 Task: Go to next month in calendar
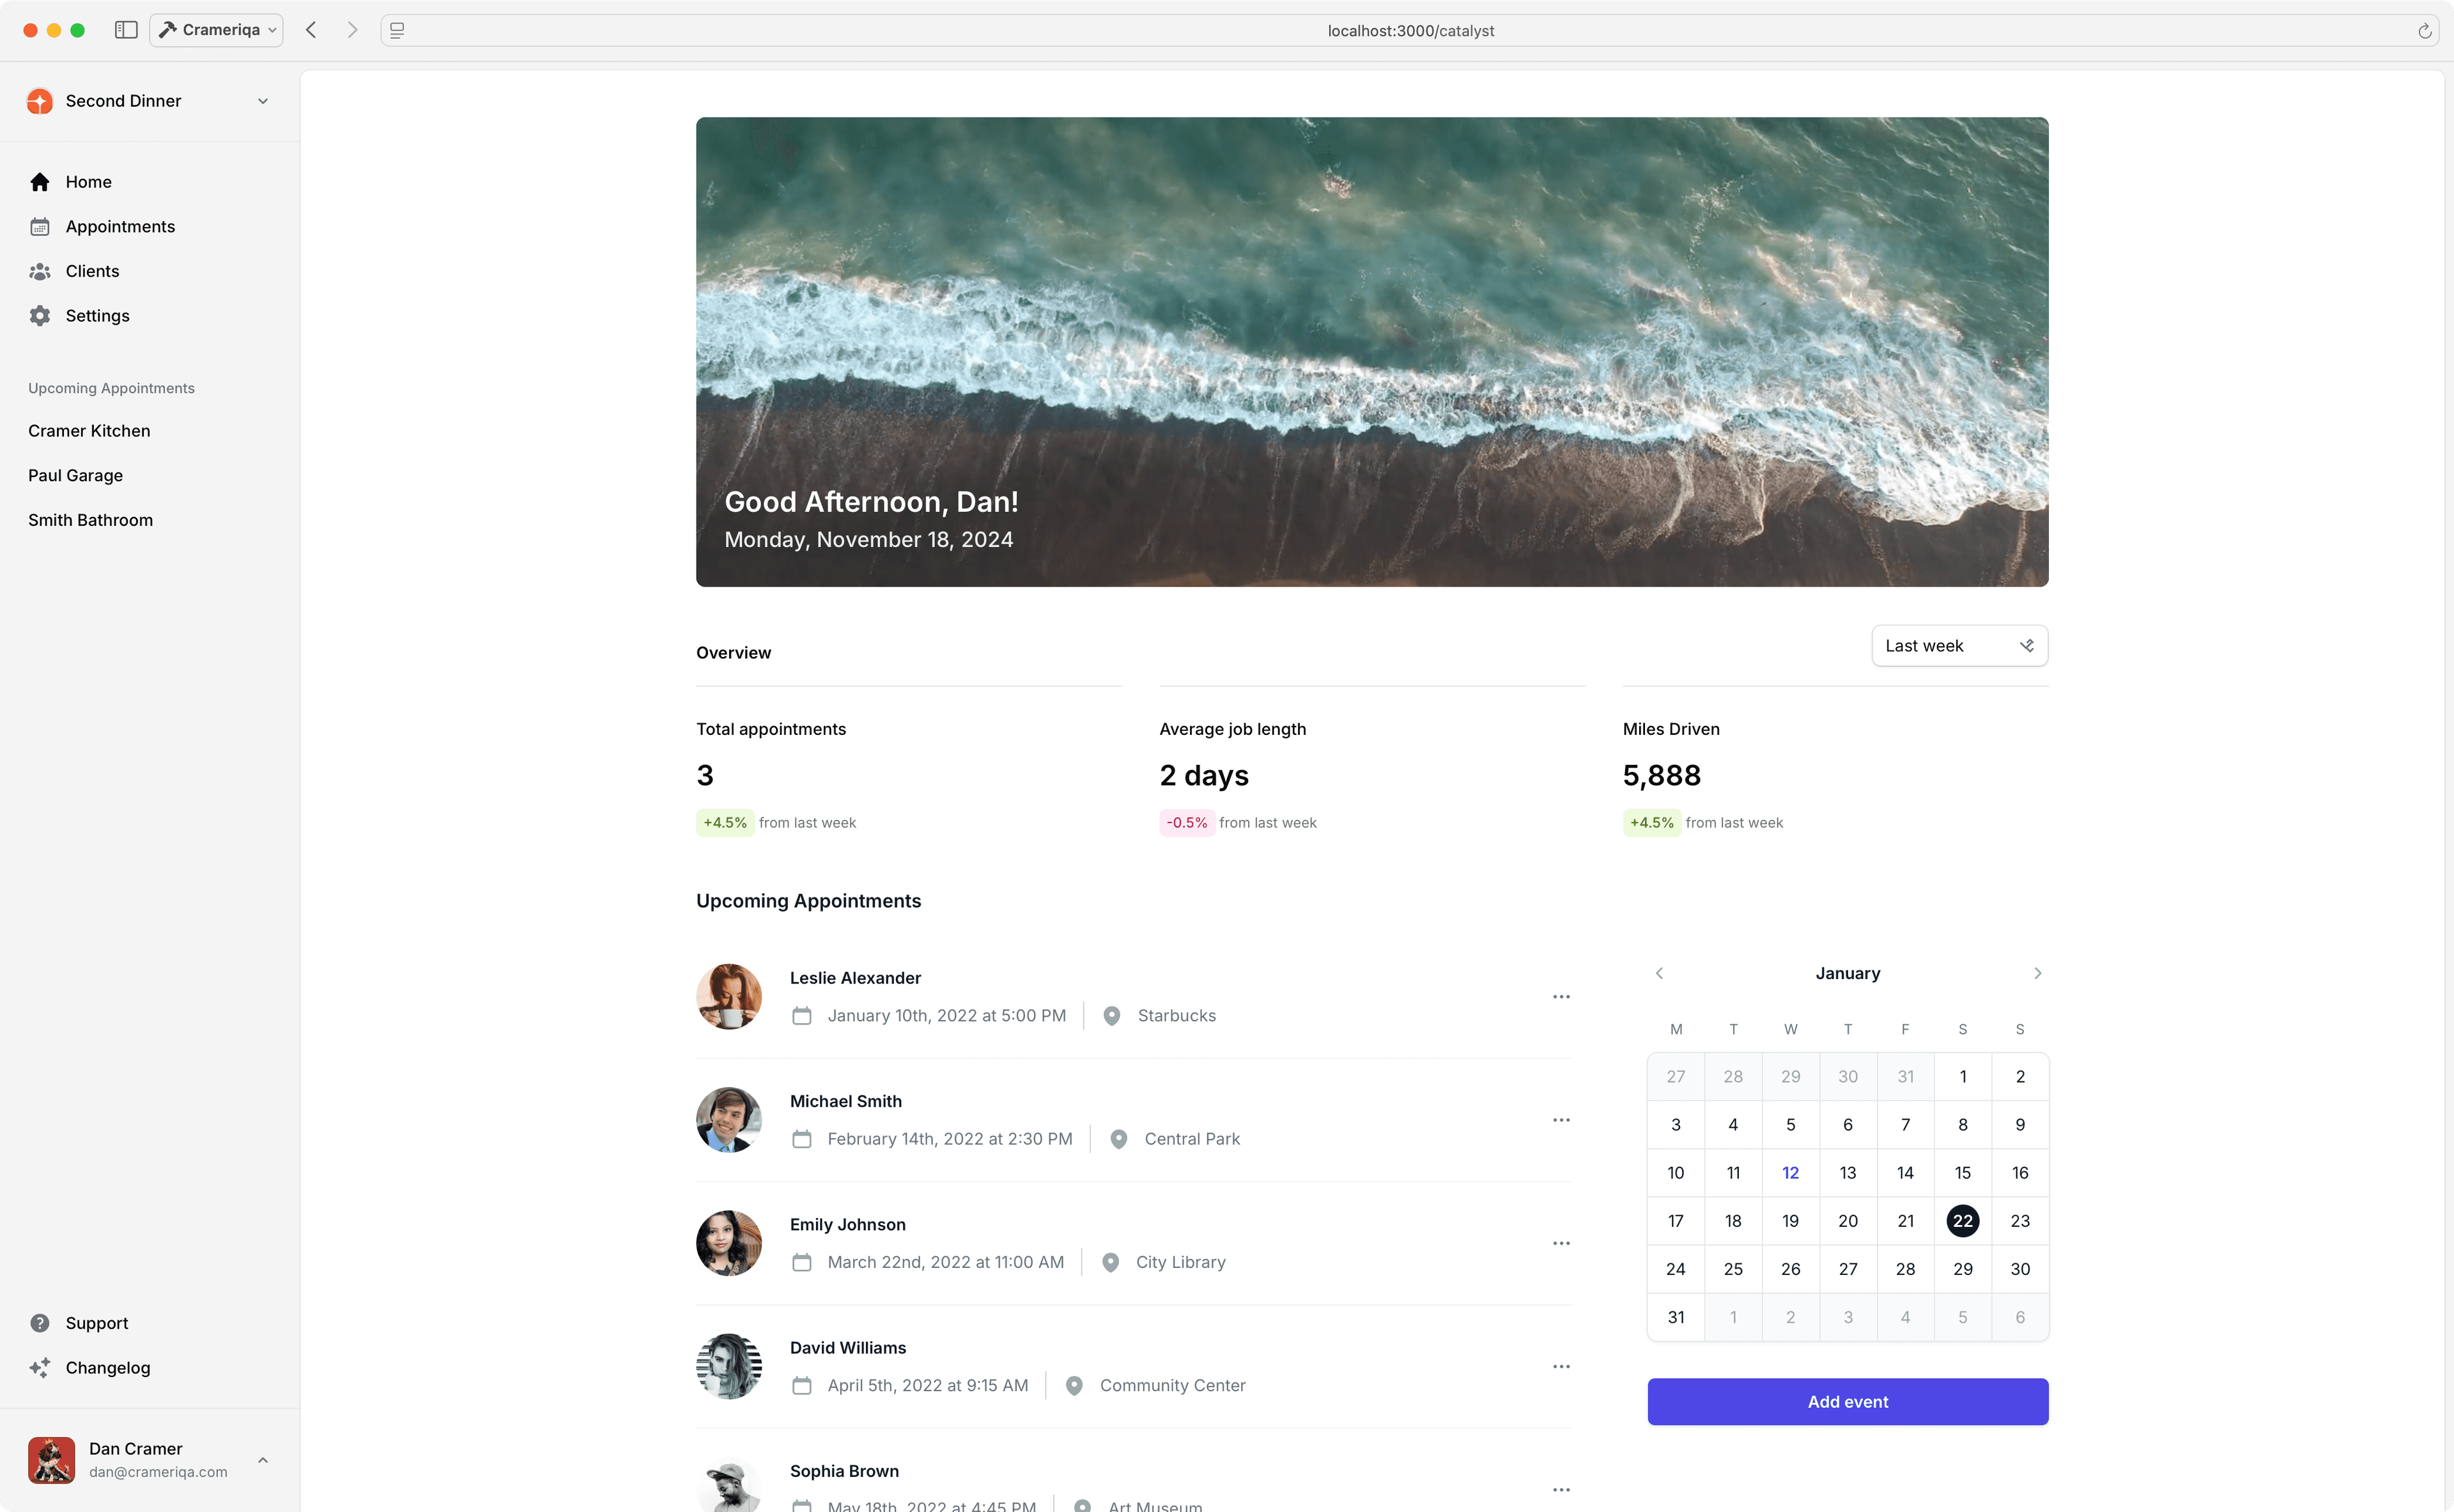tap(2037, 973)
